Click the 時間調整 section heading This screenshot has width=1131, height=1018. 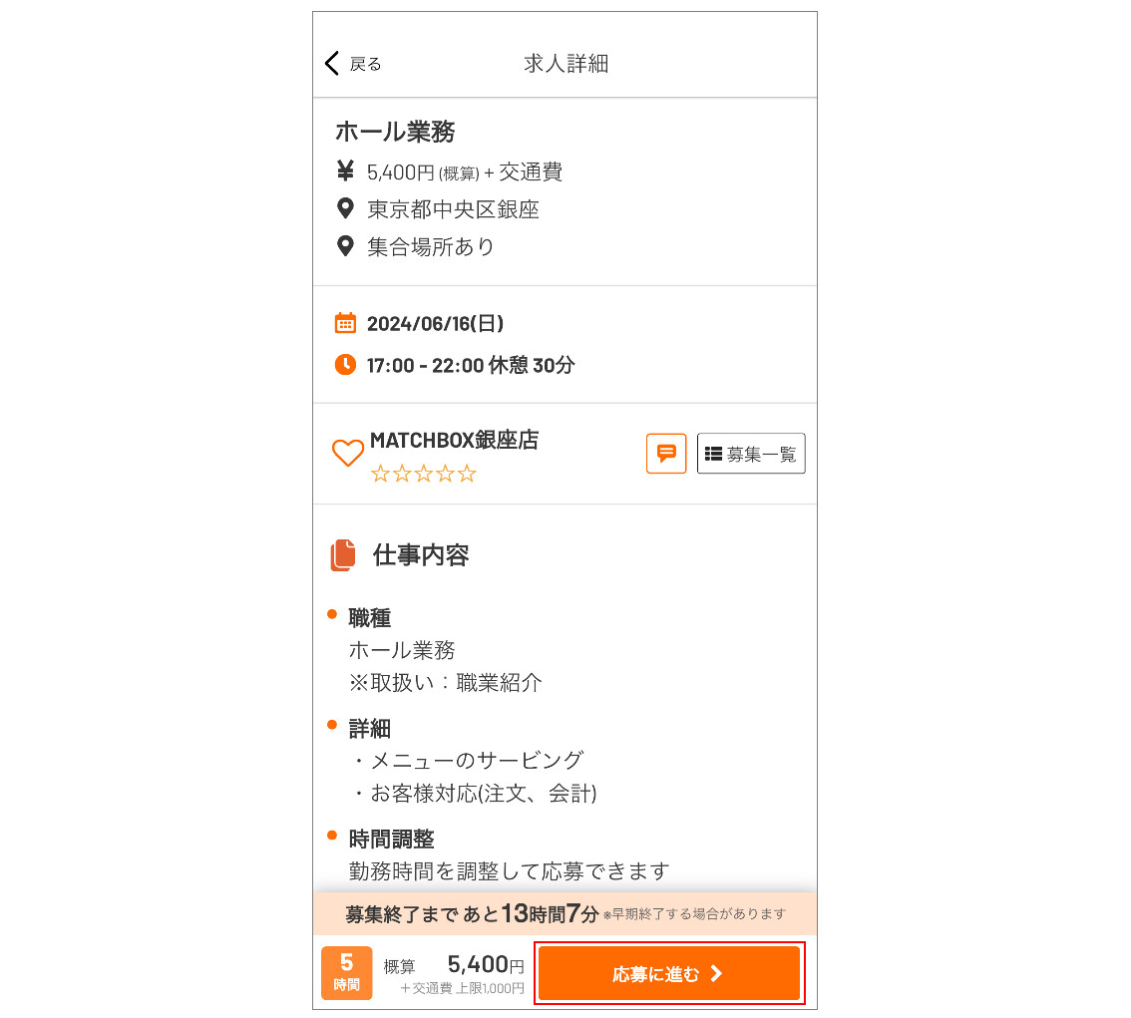coord(391,839)
